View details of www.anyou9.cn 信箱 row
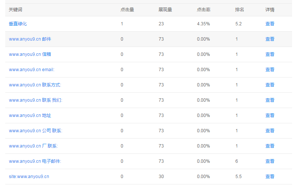This screenshot has height=187, width=301. (270, 54)
